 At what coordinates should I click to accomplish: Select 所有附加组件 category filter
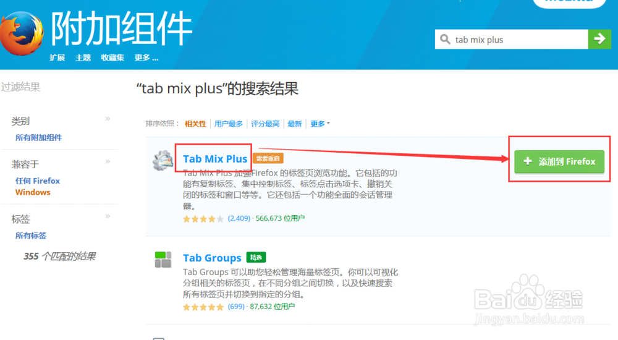point(38,138)
